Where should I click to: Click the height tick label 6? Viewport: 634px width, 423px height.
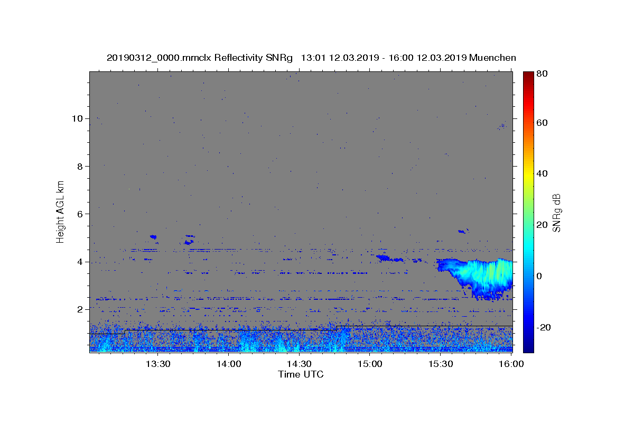(79, 214)
